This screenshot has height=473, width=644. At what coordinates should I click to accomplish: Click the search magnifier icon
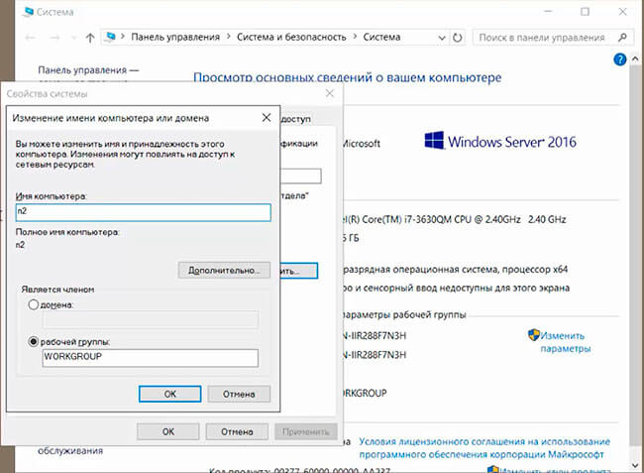pyautogui.click(x=622, y=38)
